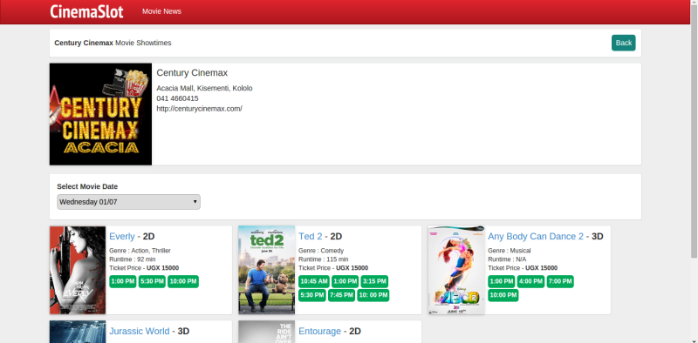This screenshot has width=698, height=343.
Task: Click the Everly Ticket Price UGX 15000 text
Action: [144, 268]
